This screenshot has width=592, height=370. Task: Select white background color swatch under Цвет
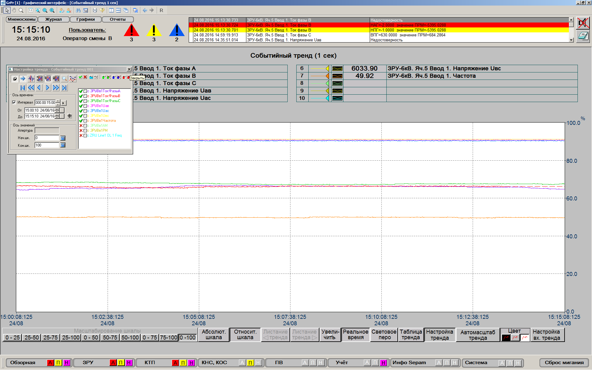pyautogui.click(x=525, y=338)
